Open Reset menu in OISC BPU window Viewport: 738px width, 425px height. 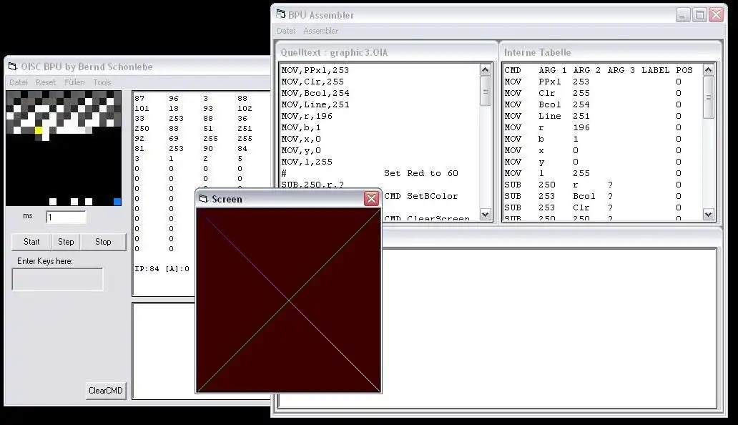(46, 82)
